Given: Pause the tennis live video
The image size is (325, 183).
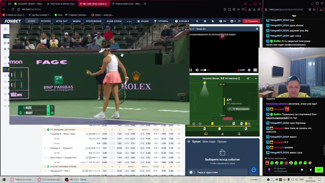Looking at the screenshot, I should point(191,70).
